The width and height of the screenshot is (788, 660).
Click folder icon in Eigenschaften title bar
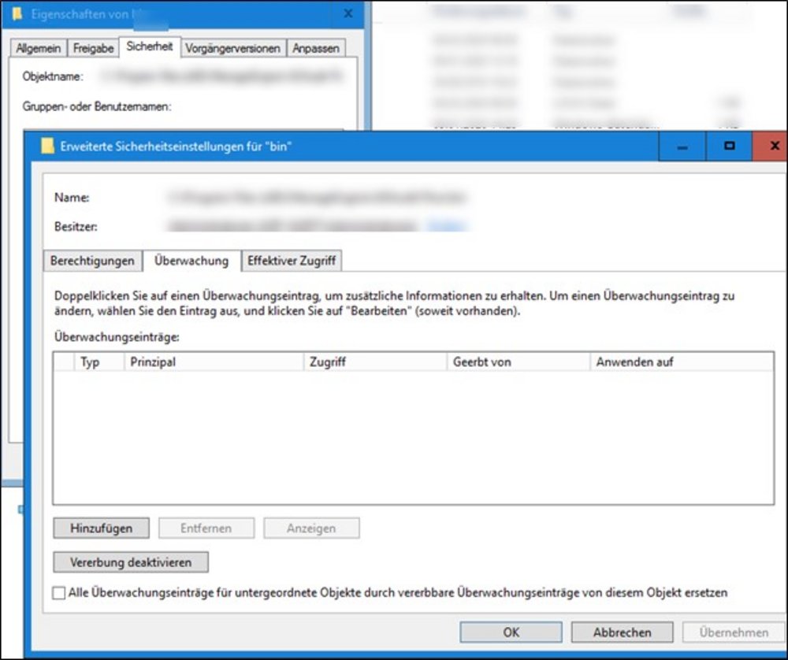(x=17, y=14)
